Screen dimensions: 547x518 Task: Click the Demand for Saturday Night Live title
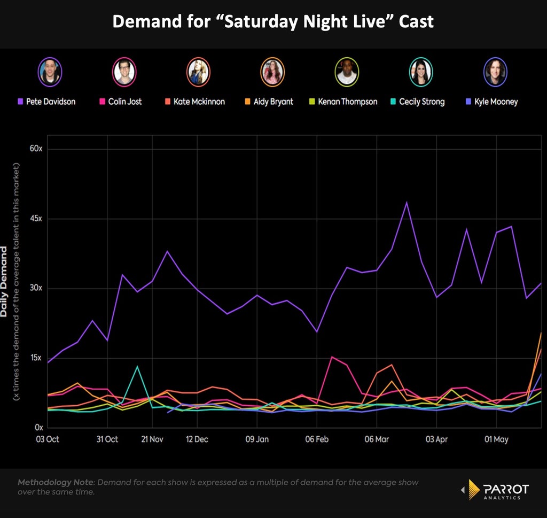273,21
